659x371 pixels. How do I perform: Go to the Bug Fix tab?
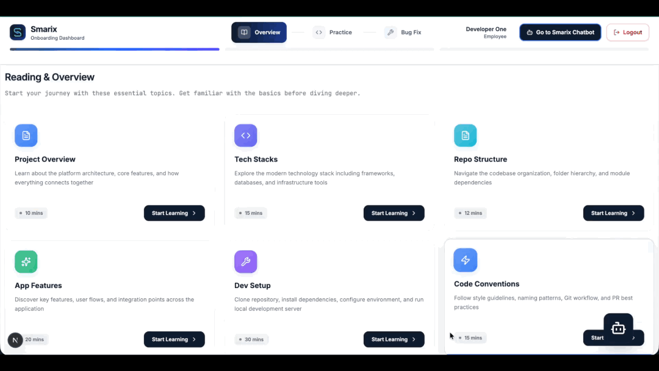tap(403, 32)
